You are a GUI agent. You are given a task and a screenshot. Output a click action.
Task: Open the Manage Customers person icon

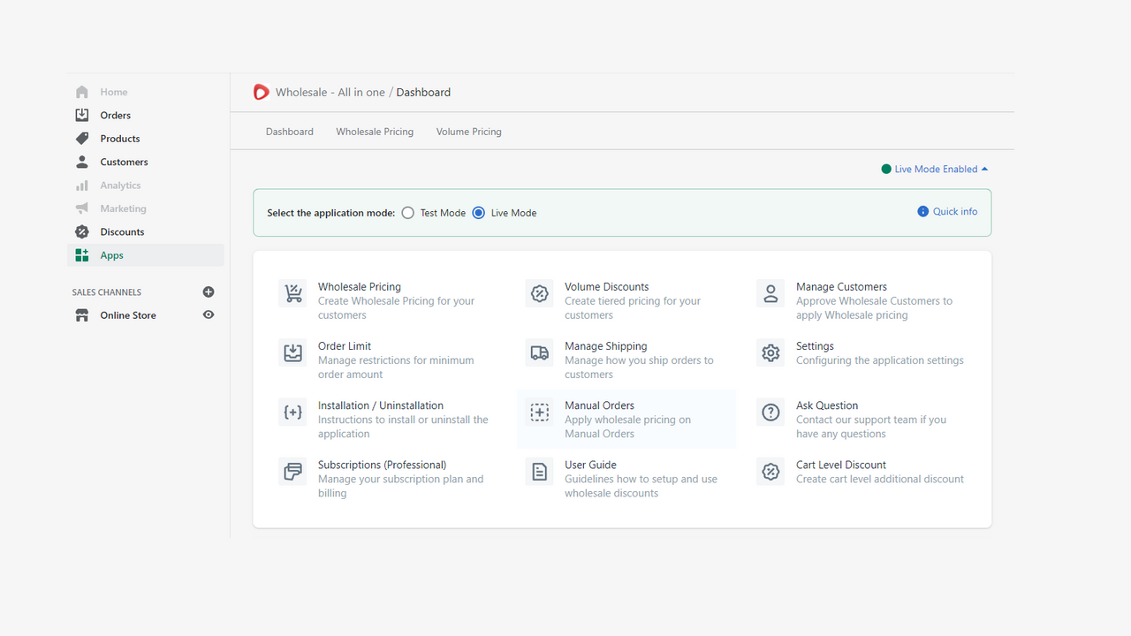pyautogui.click(x=770, y=293)
